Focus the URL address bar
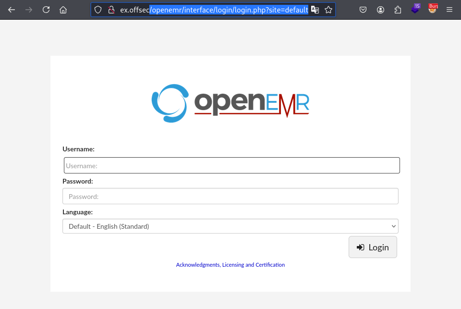461x309 pixels. pos(214,10)
